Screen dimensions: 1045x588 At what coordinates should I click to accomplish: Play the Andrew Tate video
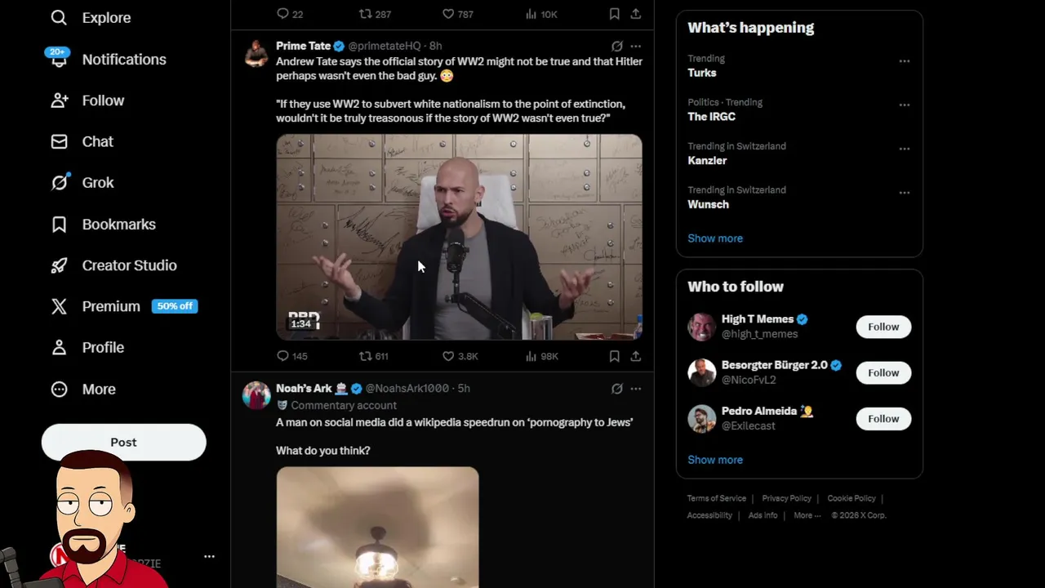tap(459, 237)
